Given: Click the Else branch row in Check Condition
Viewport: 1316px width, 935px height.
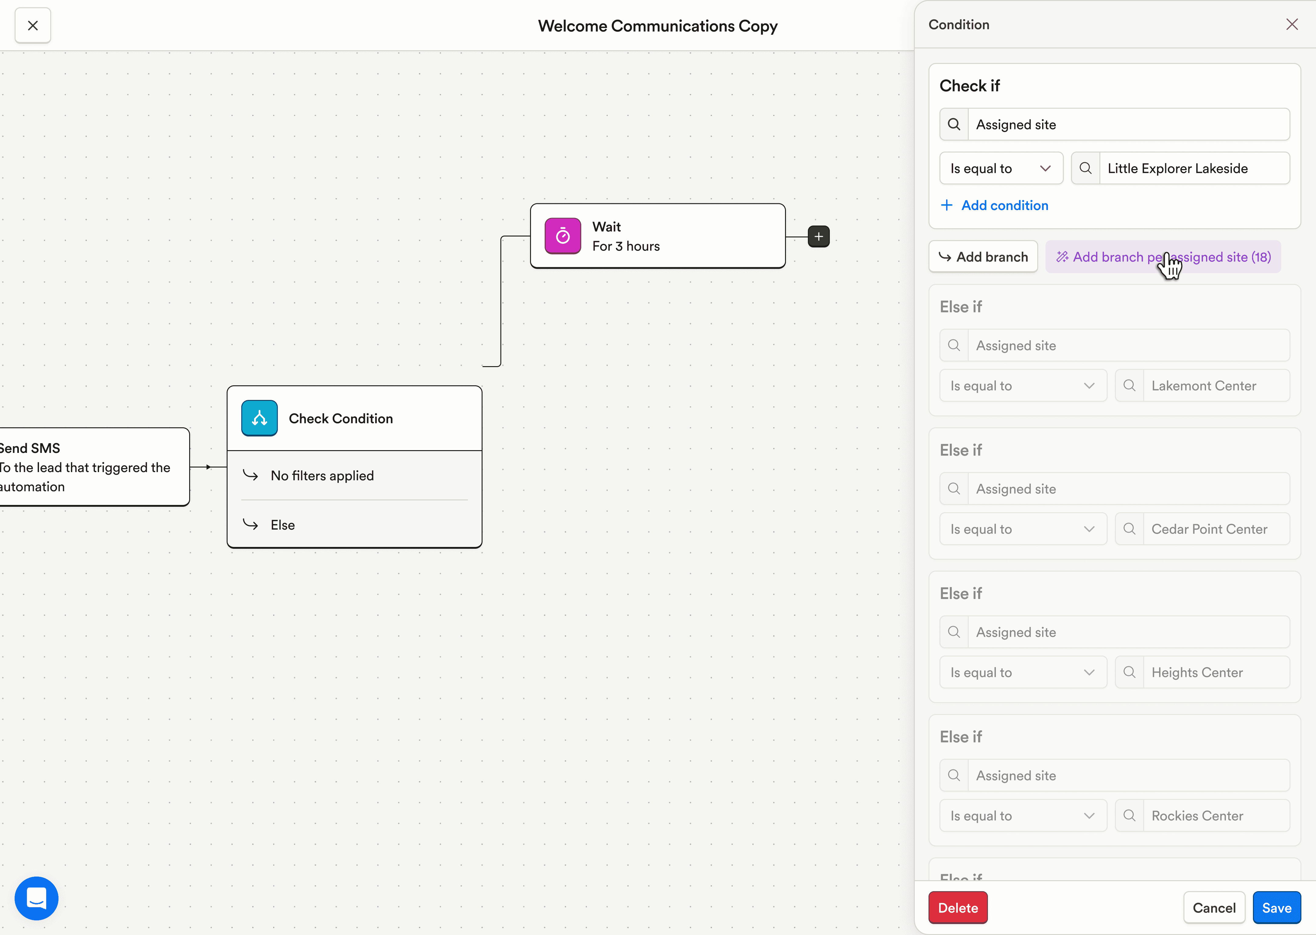Looking at the screenshot, I should click(354, 524).
